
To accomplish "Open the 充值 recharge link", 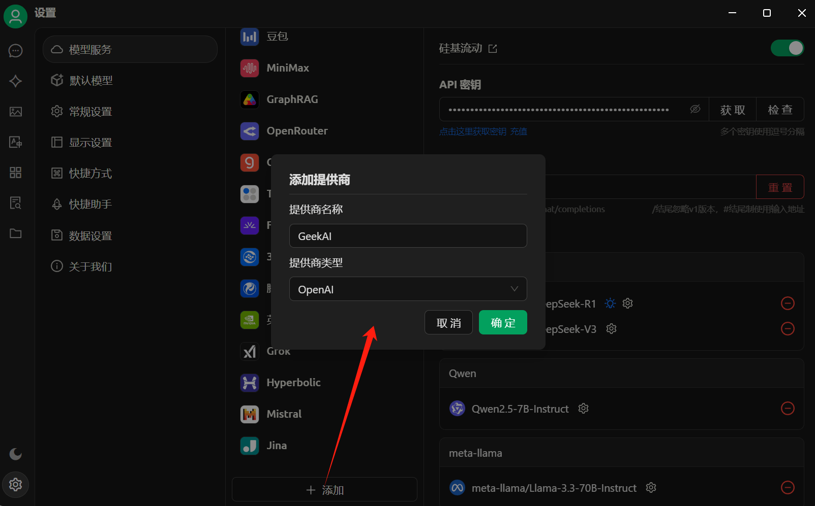I will click(519, 131).
